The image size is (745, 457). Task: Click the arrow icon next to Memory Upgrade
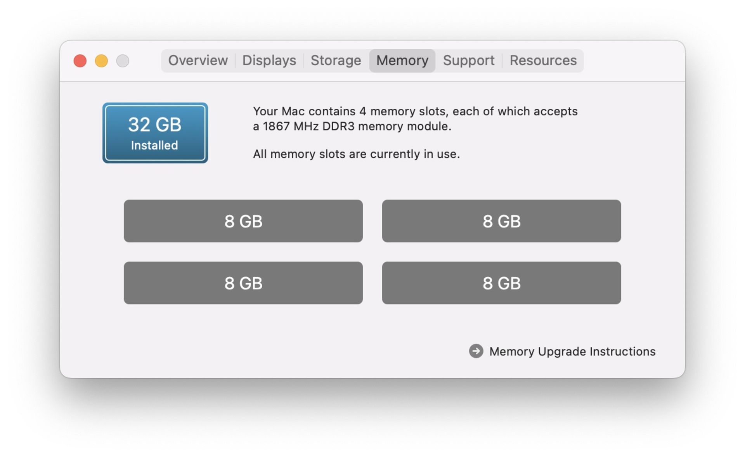pyautogui.click(x=476, y=351)
